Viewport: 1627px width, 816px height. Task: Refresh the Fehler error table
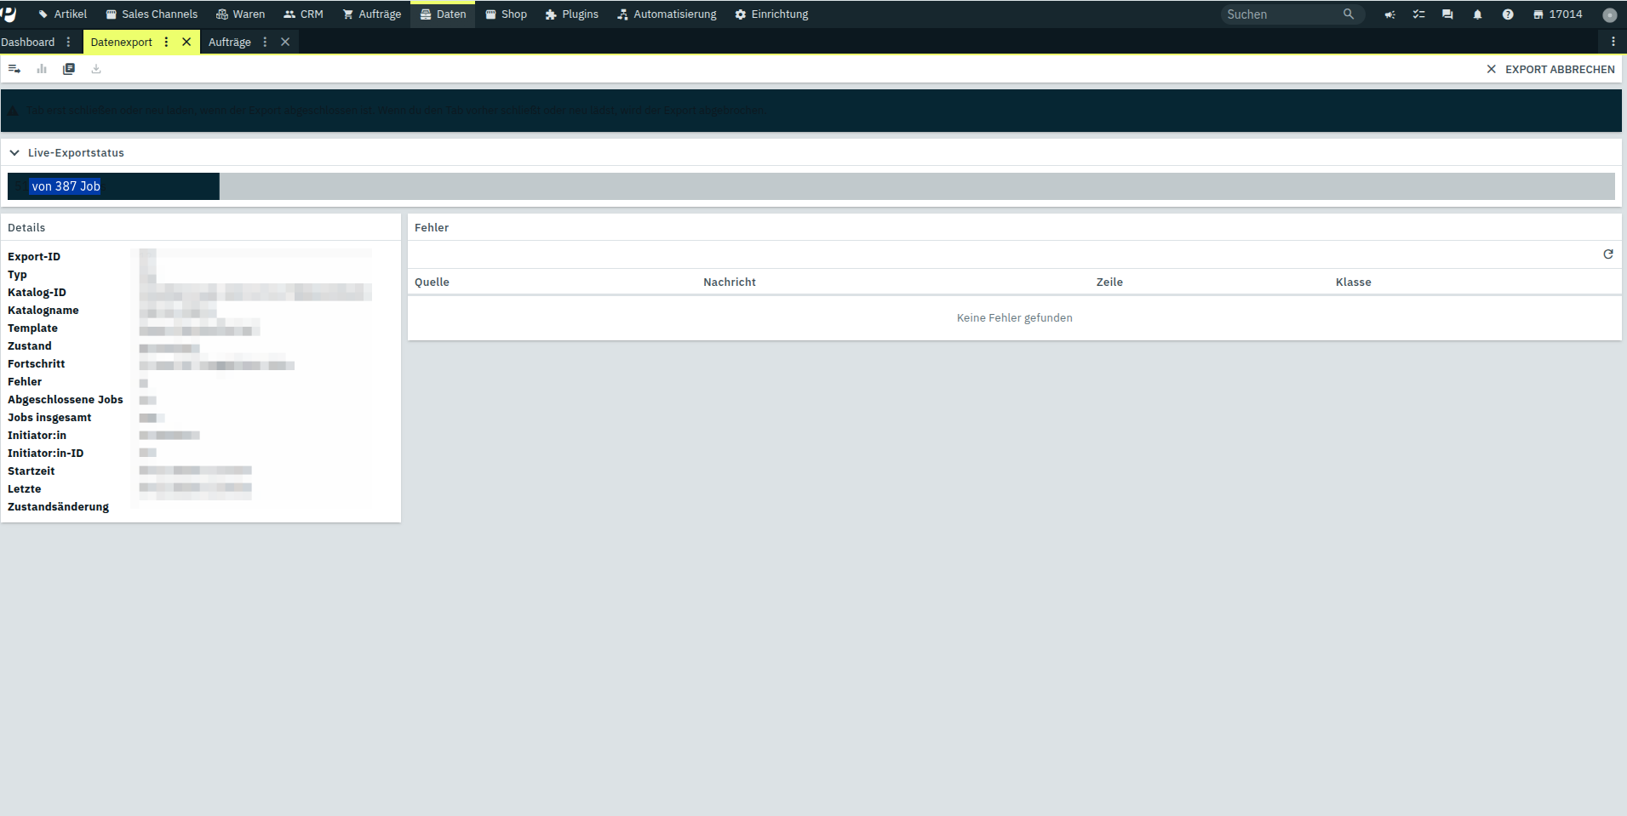click(x=1607, y=254)
